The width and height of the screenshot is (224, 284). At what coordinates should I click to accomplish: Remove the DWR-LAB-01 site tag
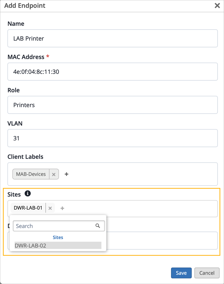pyautogui.click(x=50, y=208)
